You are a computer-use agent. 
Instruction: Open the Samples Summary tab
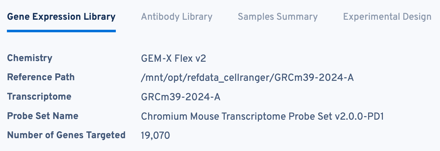pos(277,17)
